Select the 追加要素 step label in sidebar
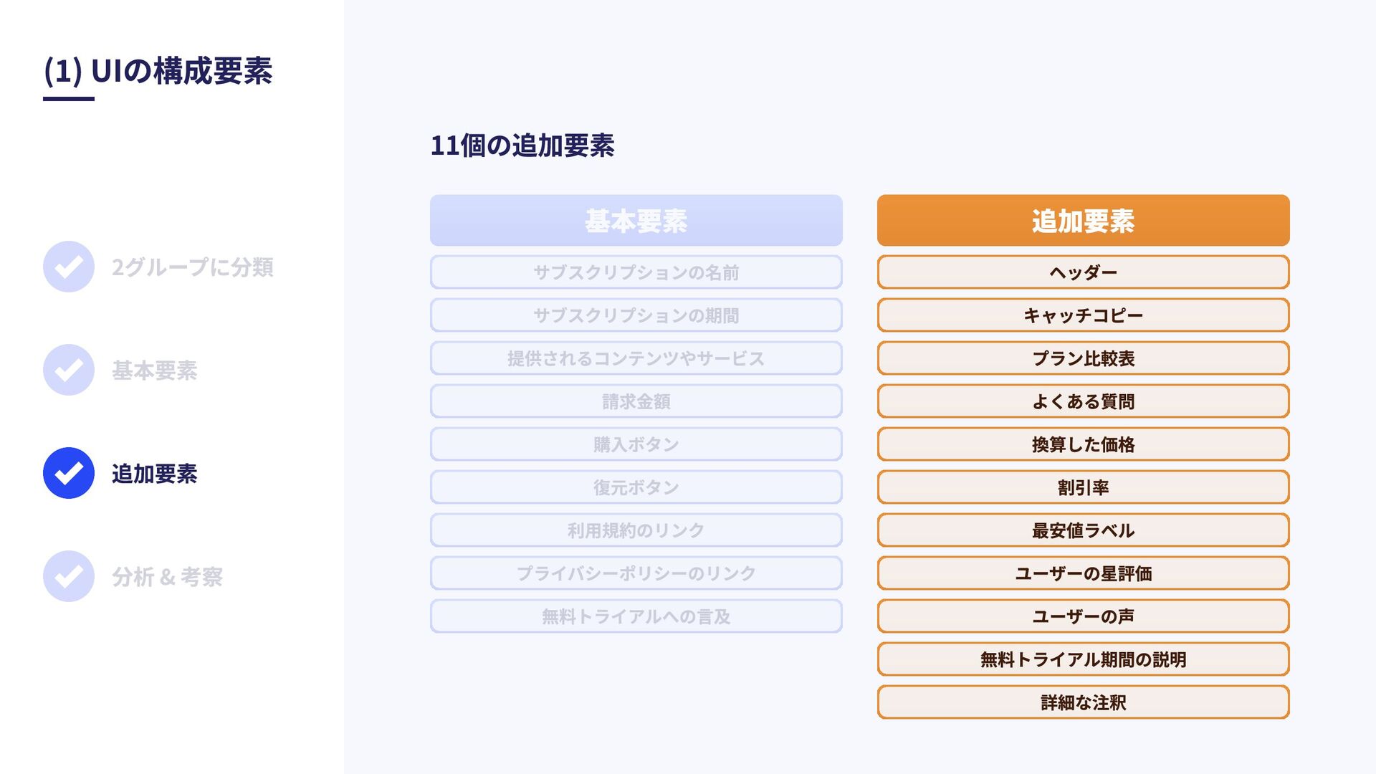1376x774 pixels. [154, 474]
